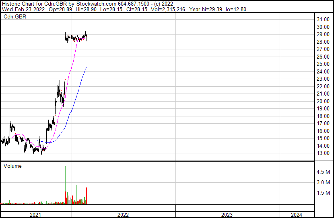Click the Stockwatch.com text in the chart header
Image resolution: width=334 pixels, height=218 pixels.
point(100,3)
